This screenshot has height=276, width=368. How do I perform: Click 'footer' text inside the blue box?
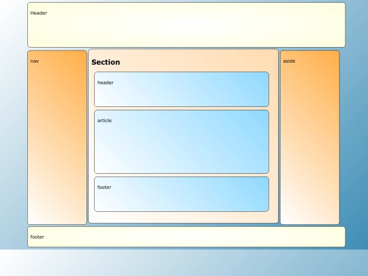point(104,187)
